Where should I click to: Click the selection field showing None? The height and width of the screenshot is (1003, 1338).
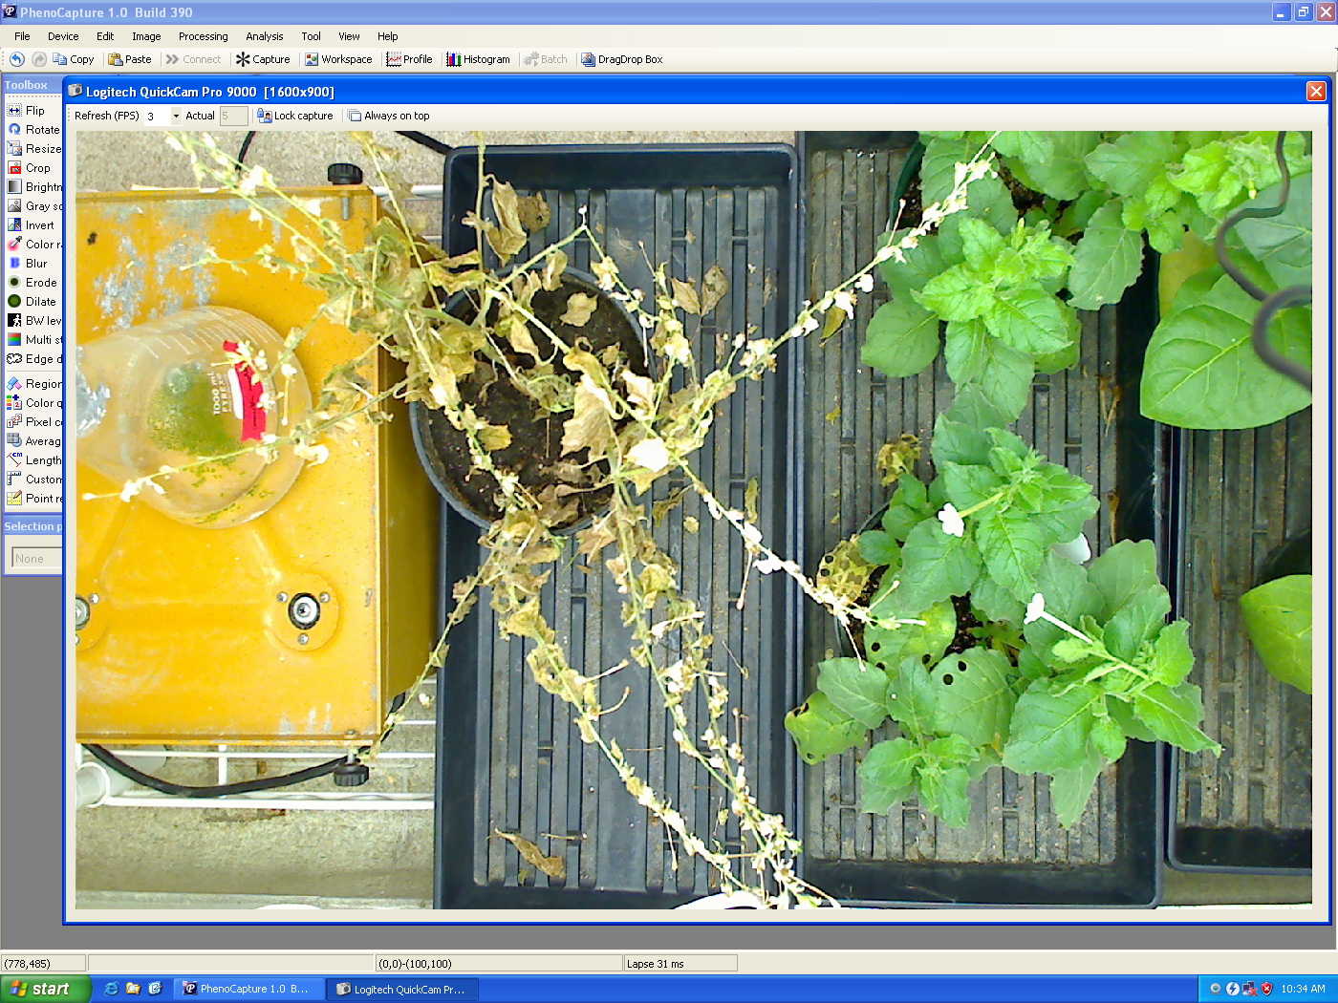coord(36,559)
